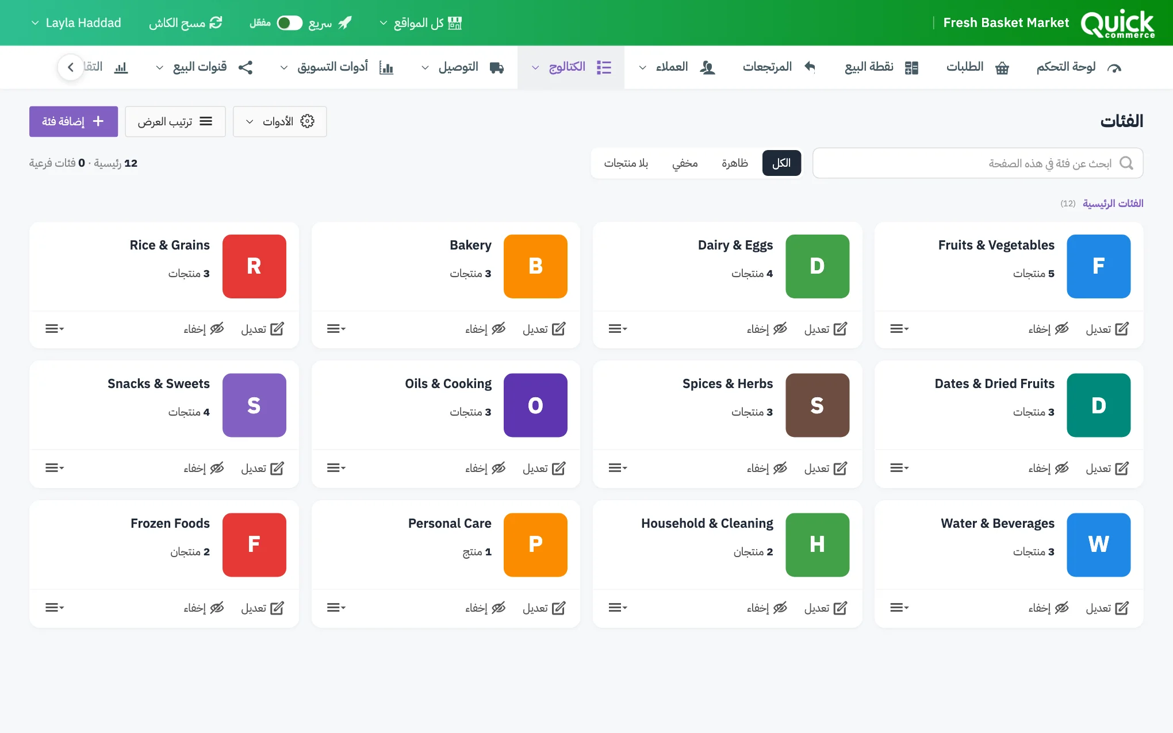Image resolution: width=1173 pixels, height=733 pixels.
Task: Open more options menu for Bakery
Action: pyautogui.click(x=336, y=329)
